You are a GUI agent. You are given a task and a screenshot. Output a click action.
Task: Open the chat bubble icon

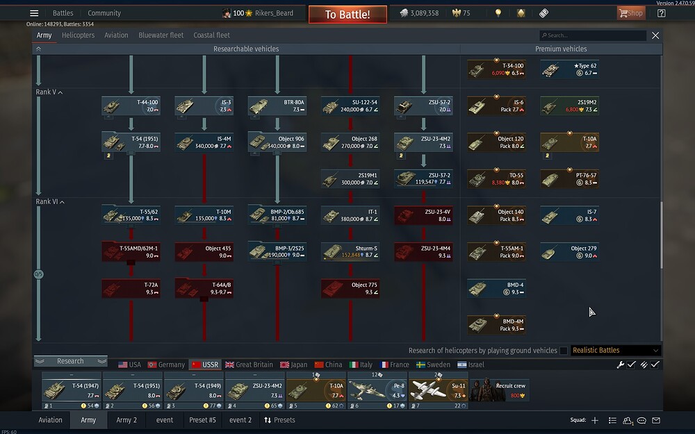[x=641, y=420]
